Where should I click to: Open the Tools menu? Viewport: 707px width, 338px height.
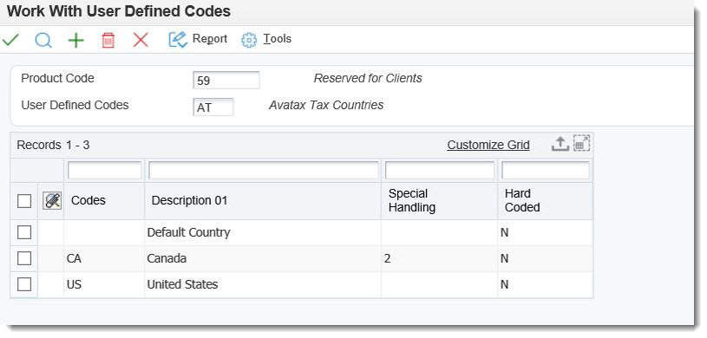pos(266,39)
